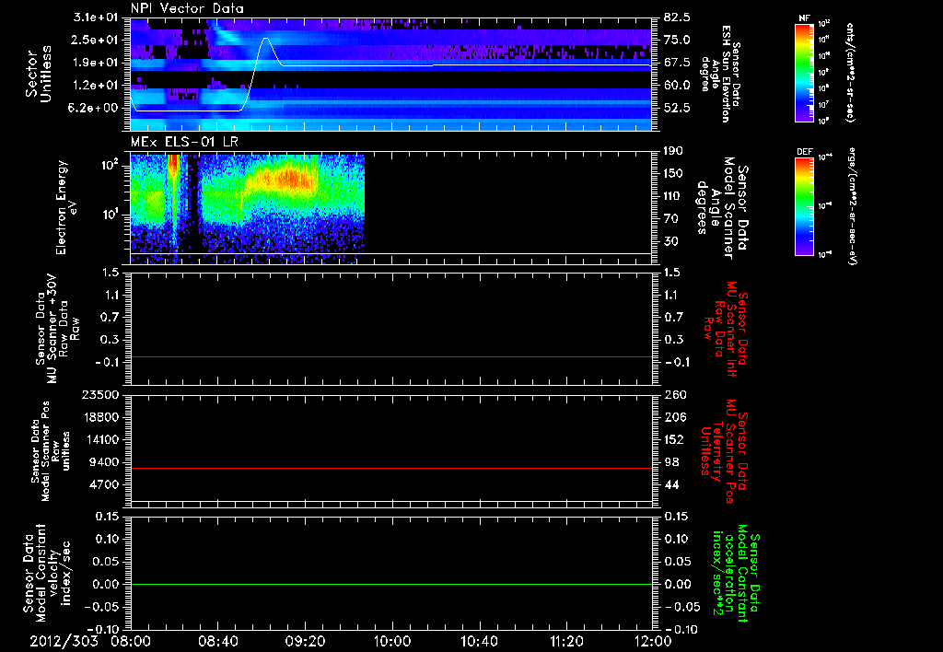Click the 08:40 time axis label
943x652 pixels.
point(217,642)
